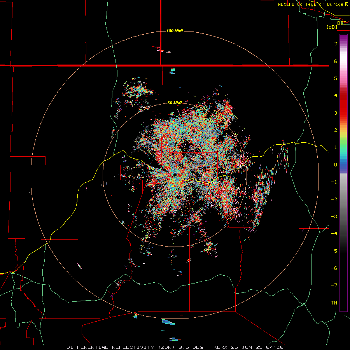The width and height of the screenshot is (350, 350).
Task: Click the 3 value on the scale
Action: 336,113
